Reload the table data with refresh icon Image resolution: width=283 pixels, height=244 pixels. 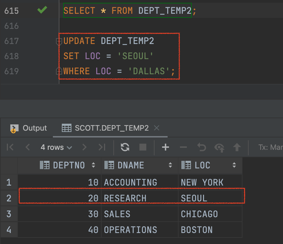click(125, 147)
